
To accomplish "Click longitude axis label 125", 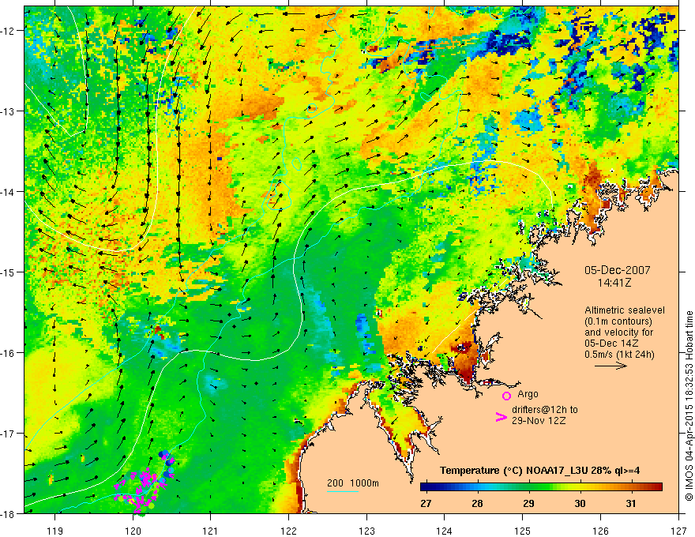I will click(x=523, y=531).
